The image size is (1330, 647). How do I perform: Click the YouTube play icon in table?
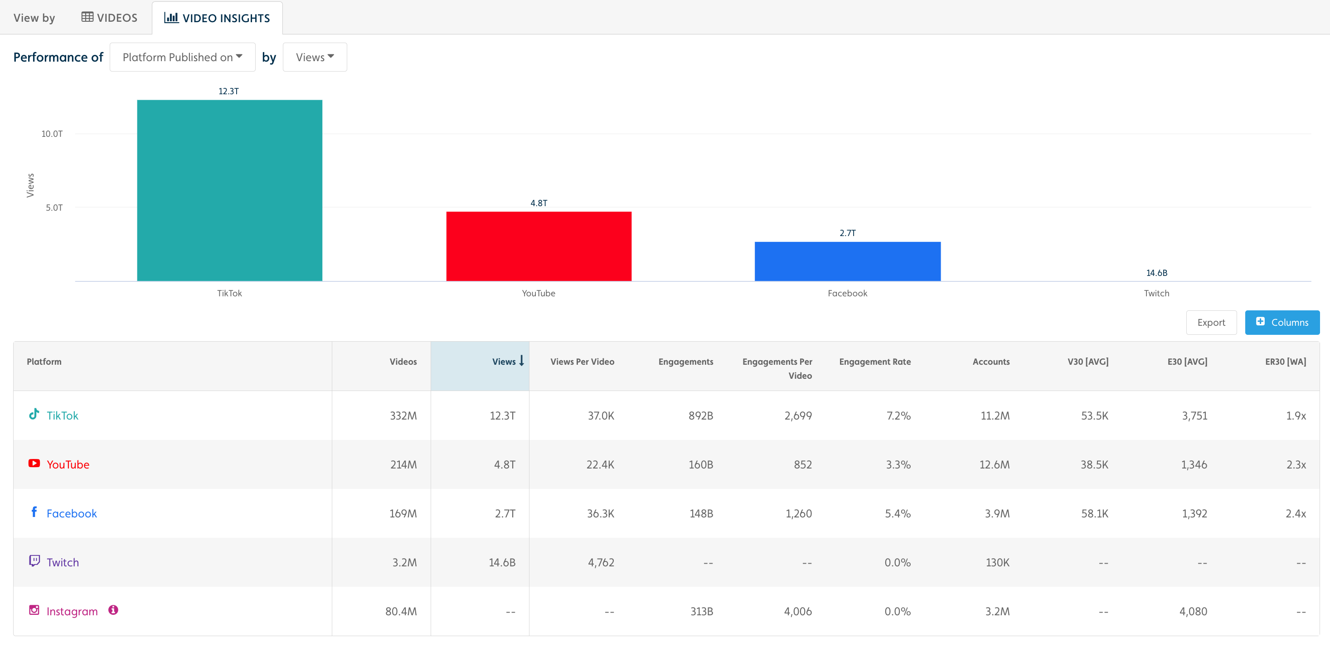(x=34, y=464)
